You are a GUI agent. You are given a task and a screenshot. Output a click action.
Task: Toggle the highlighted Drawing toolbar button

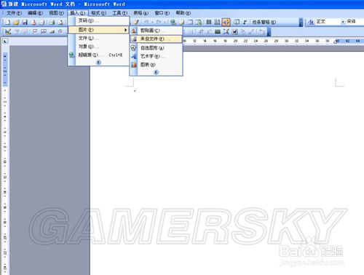226,22
